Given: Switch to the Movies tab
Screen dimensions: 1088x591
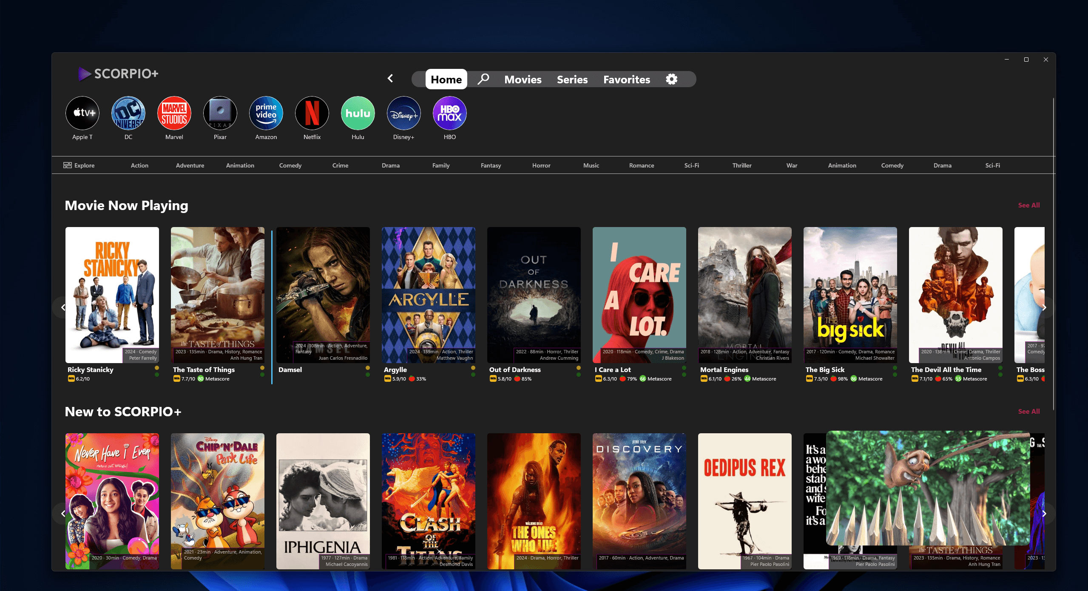Looking at the screenshot, I should click(523, 80).
